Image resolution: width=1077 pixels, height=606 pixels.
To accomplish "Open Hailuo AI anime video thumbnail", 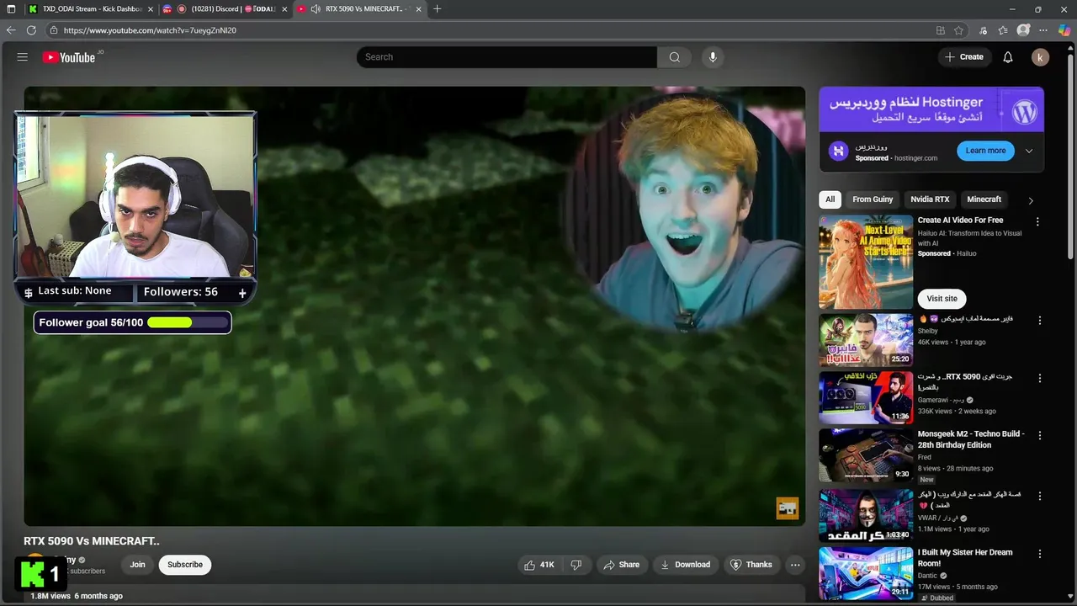I will point(866,262).
